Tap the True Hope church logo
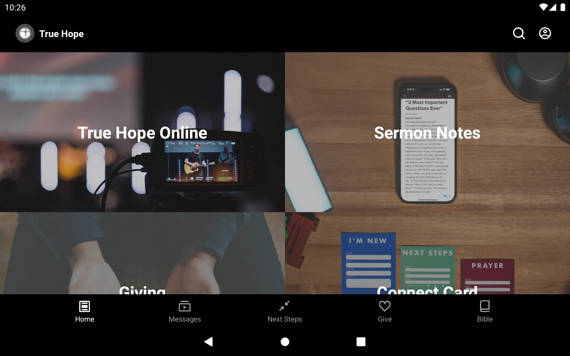Image resolution: width=570 pixels, height=356 pixels. pos(25,33)
